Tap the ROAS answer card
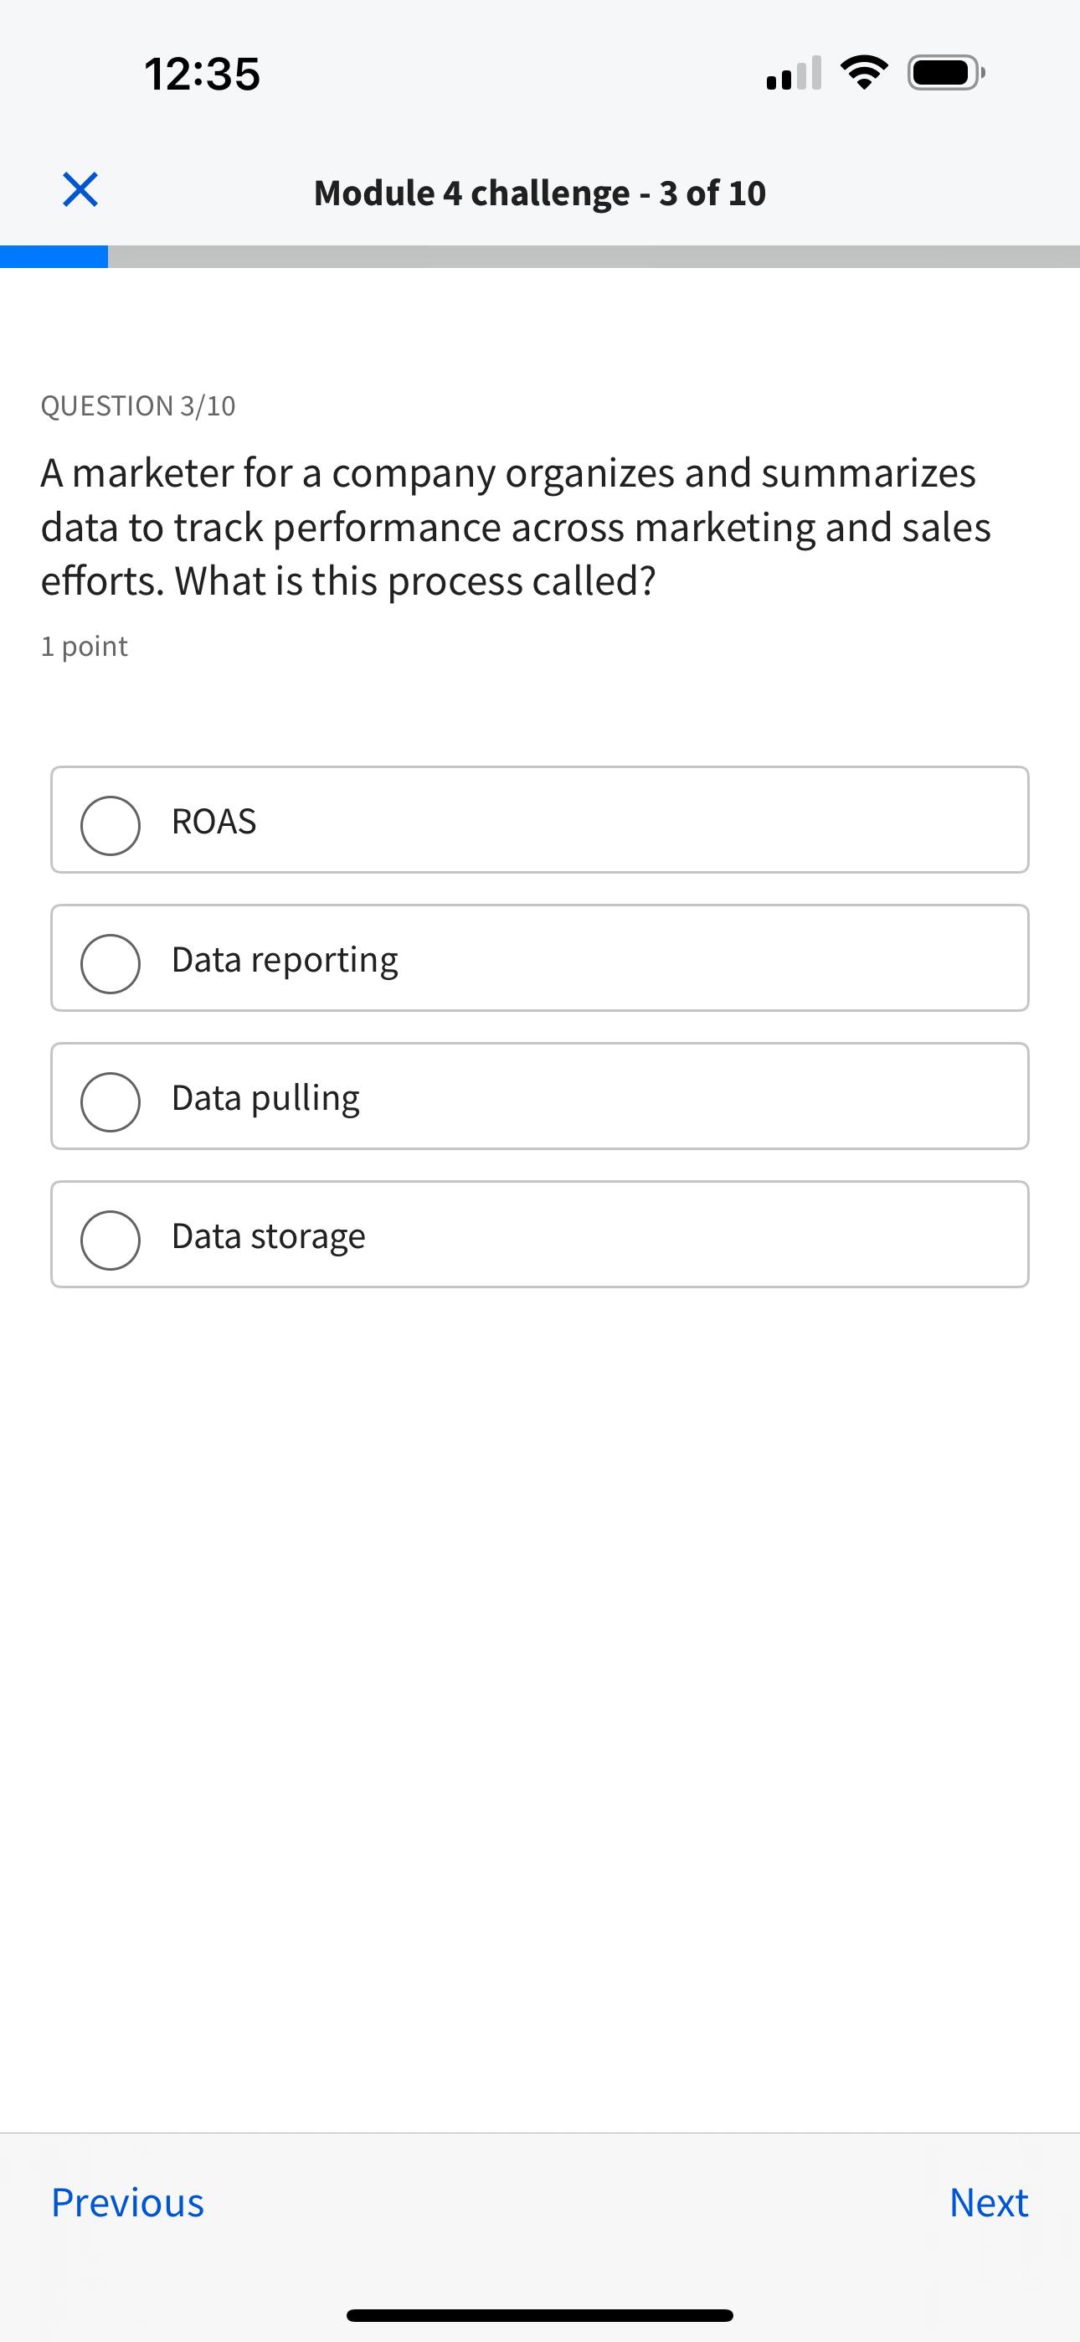The image size is (1080, 2342). point(540,819)
